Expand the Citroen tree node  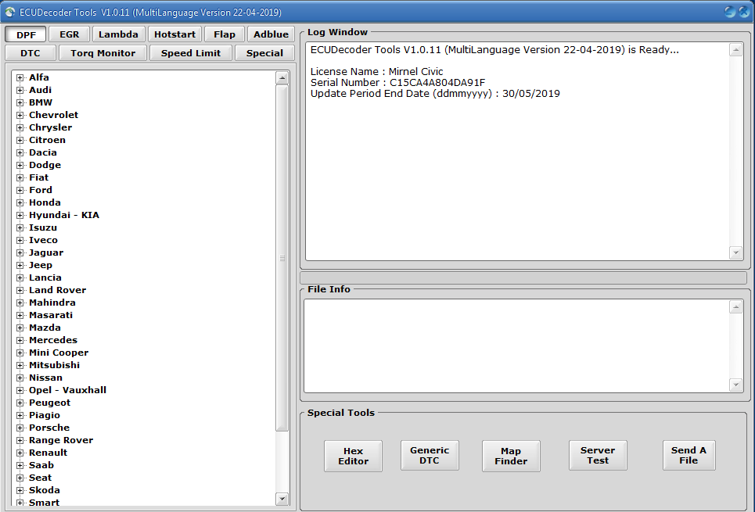(x=20, y=140)
